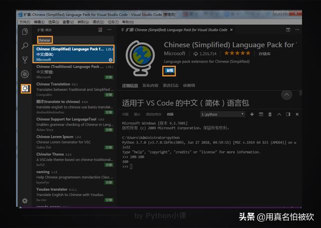Select Chinese (Traditional) Language Pack list item

click(74, 72)
